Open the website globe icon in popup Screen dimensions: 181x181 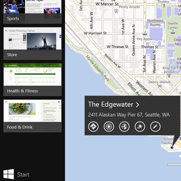pyautogui.click(x=124, y=127)
